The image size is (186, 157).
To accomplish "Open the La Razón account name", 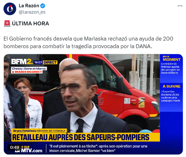I will pos(29,6).
